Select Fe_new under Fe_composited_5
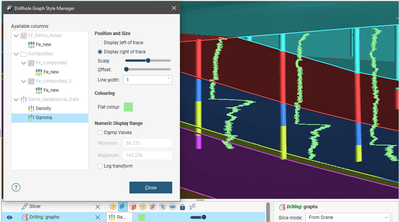 point(51,90)
